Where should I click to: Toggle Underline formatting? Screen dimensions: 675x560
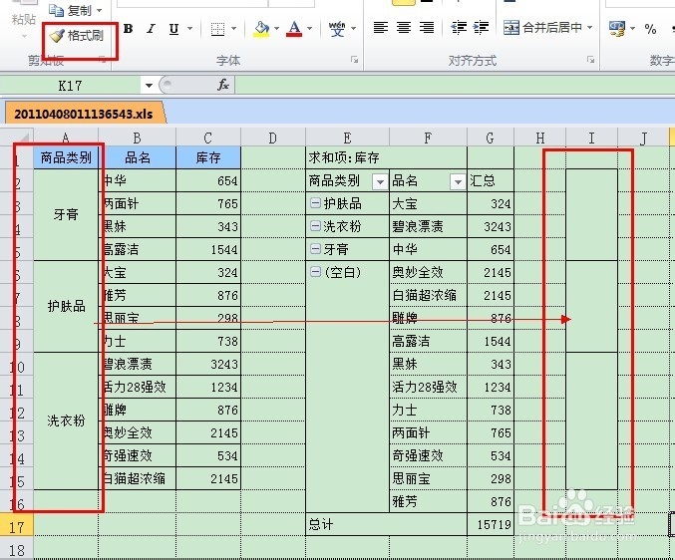[x=173, y=29]
